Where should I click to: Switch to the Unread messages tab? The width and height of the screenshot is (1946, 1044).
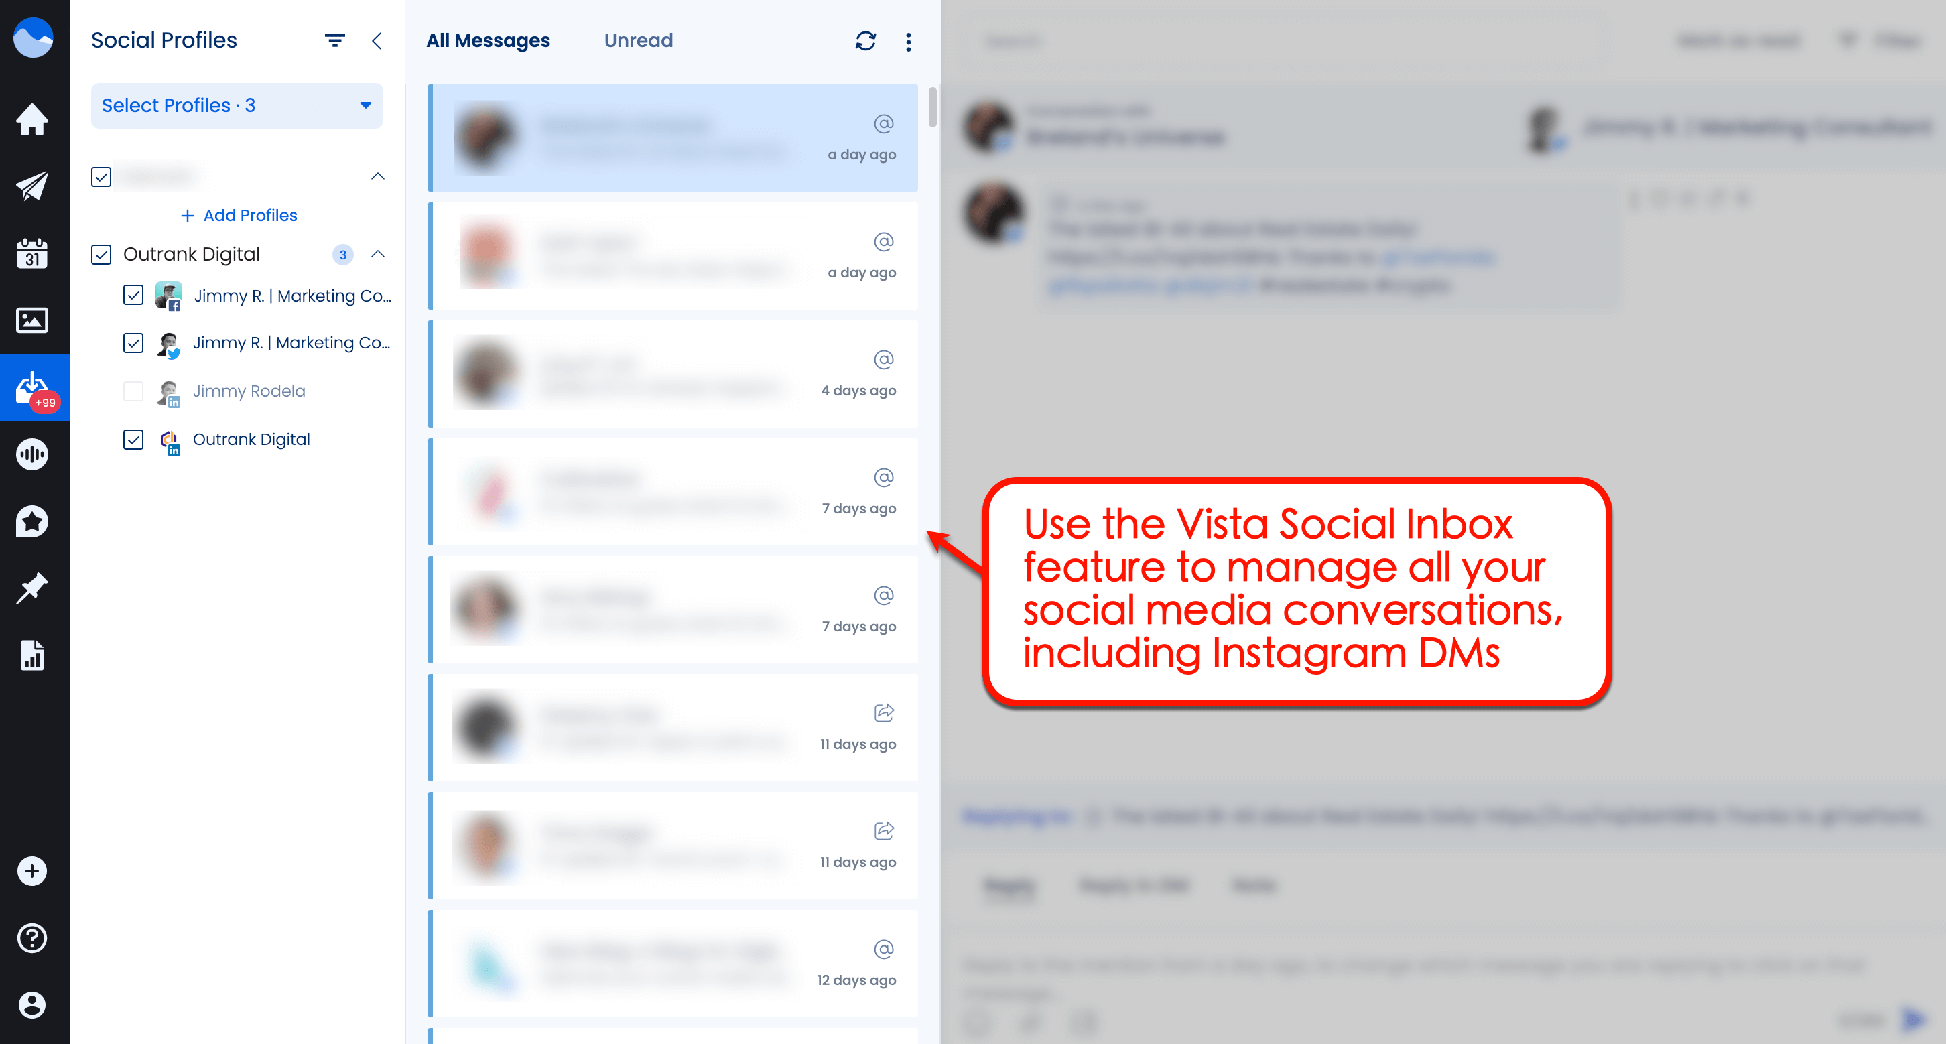(639, 40)
